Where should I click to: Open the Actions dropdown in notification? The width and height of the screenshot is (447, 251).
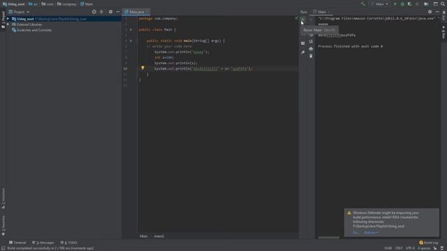(371, 232)
